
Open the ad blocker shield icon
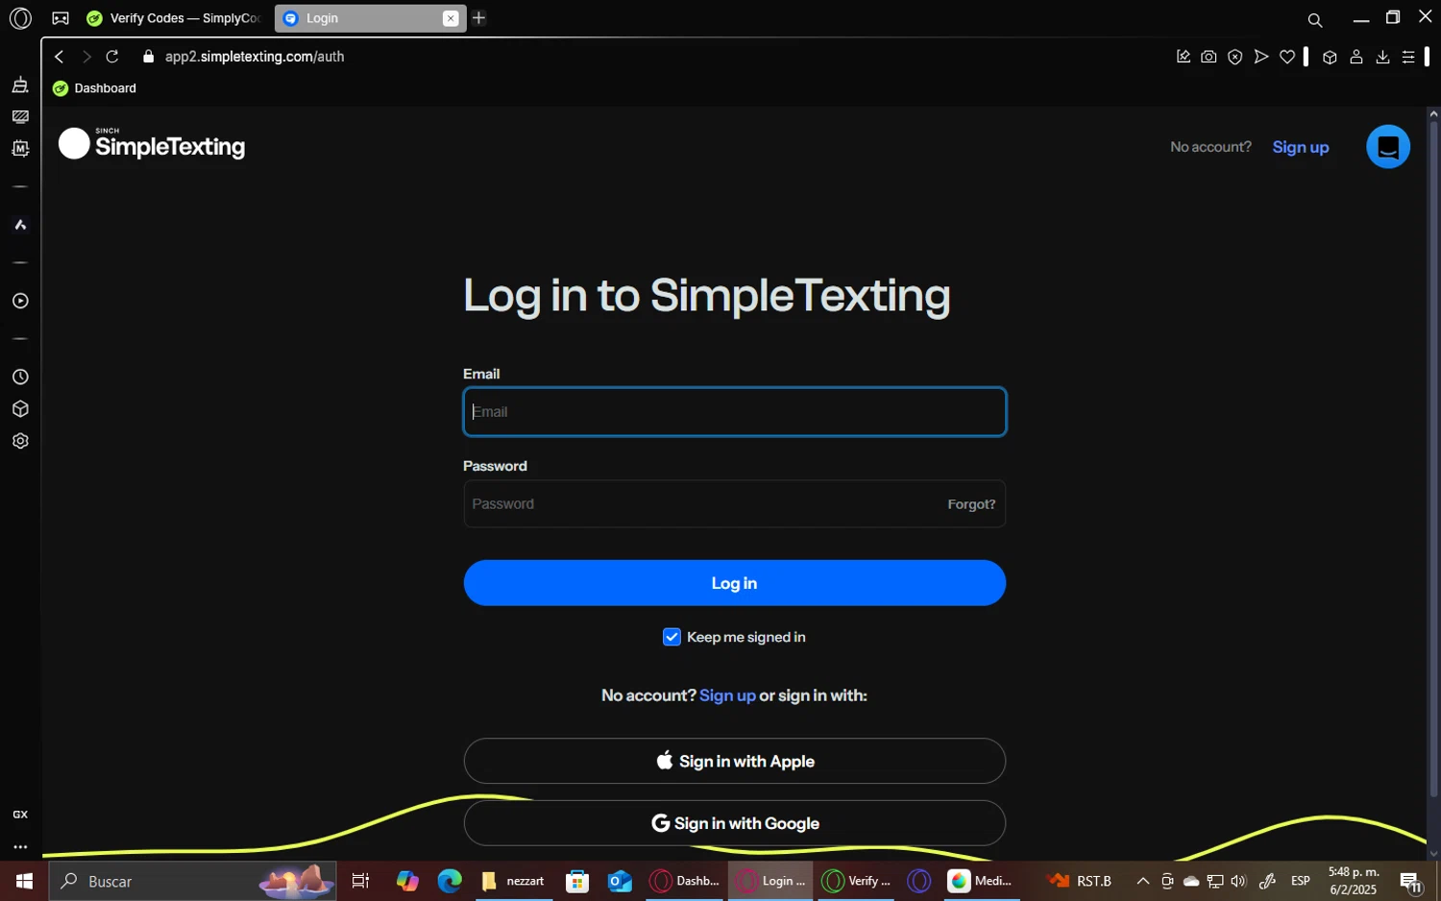coord(1235,57)
